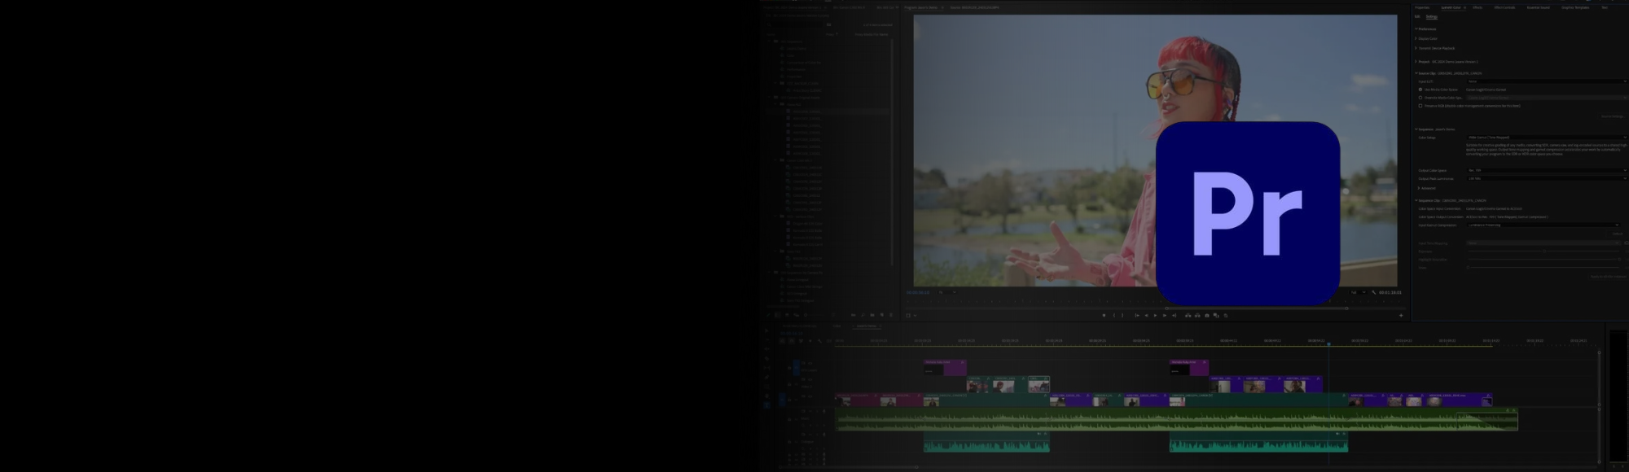
Task: Click the Source Settings button
Action: pos(1612,116)
